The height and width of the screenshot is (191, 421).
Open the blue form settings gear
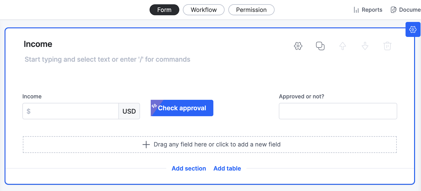pyautogui.click(x=413, y=29)
